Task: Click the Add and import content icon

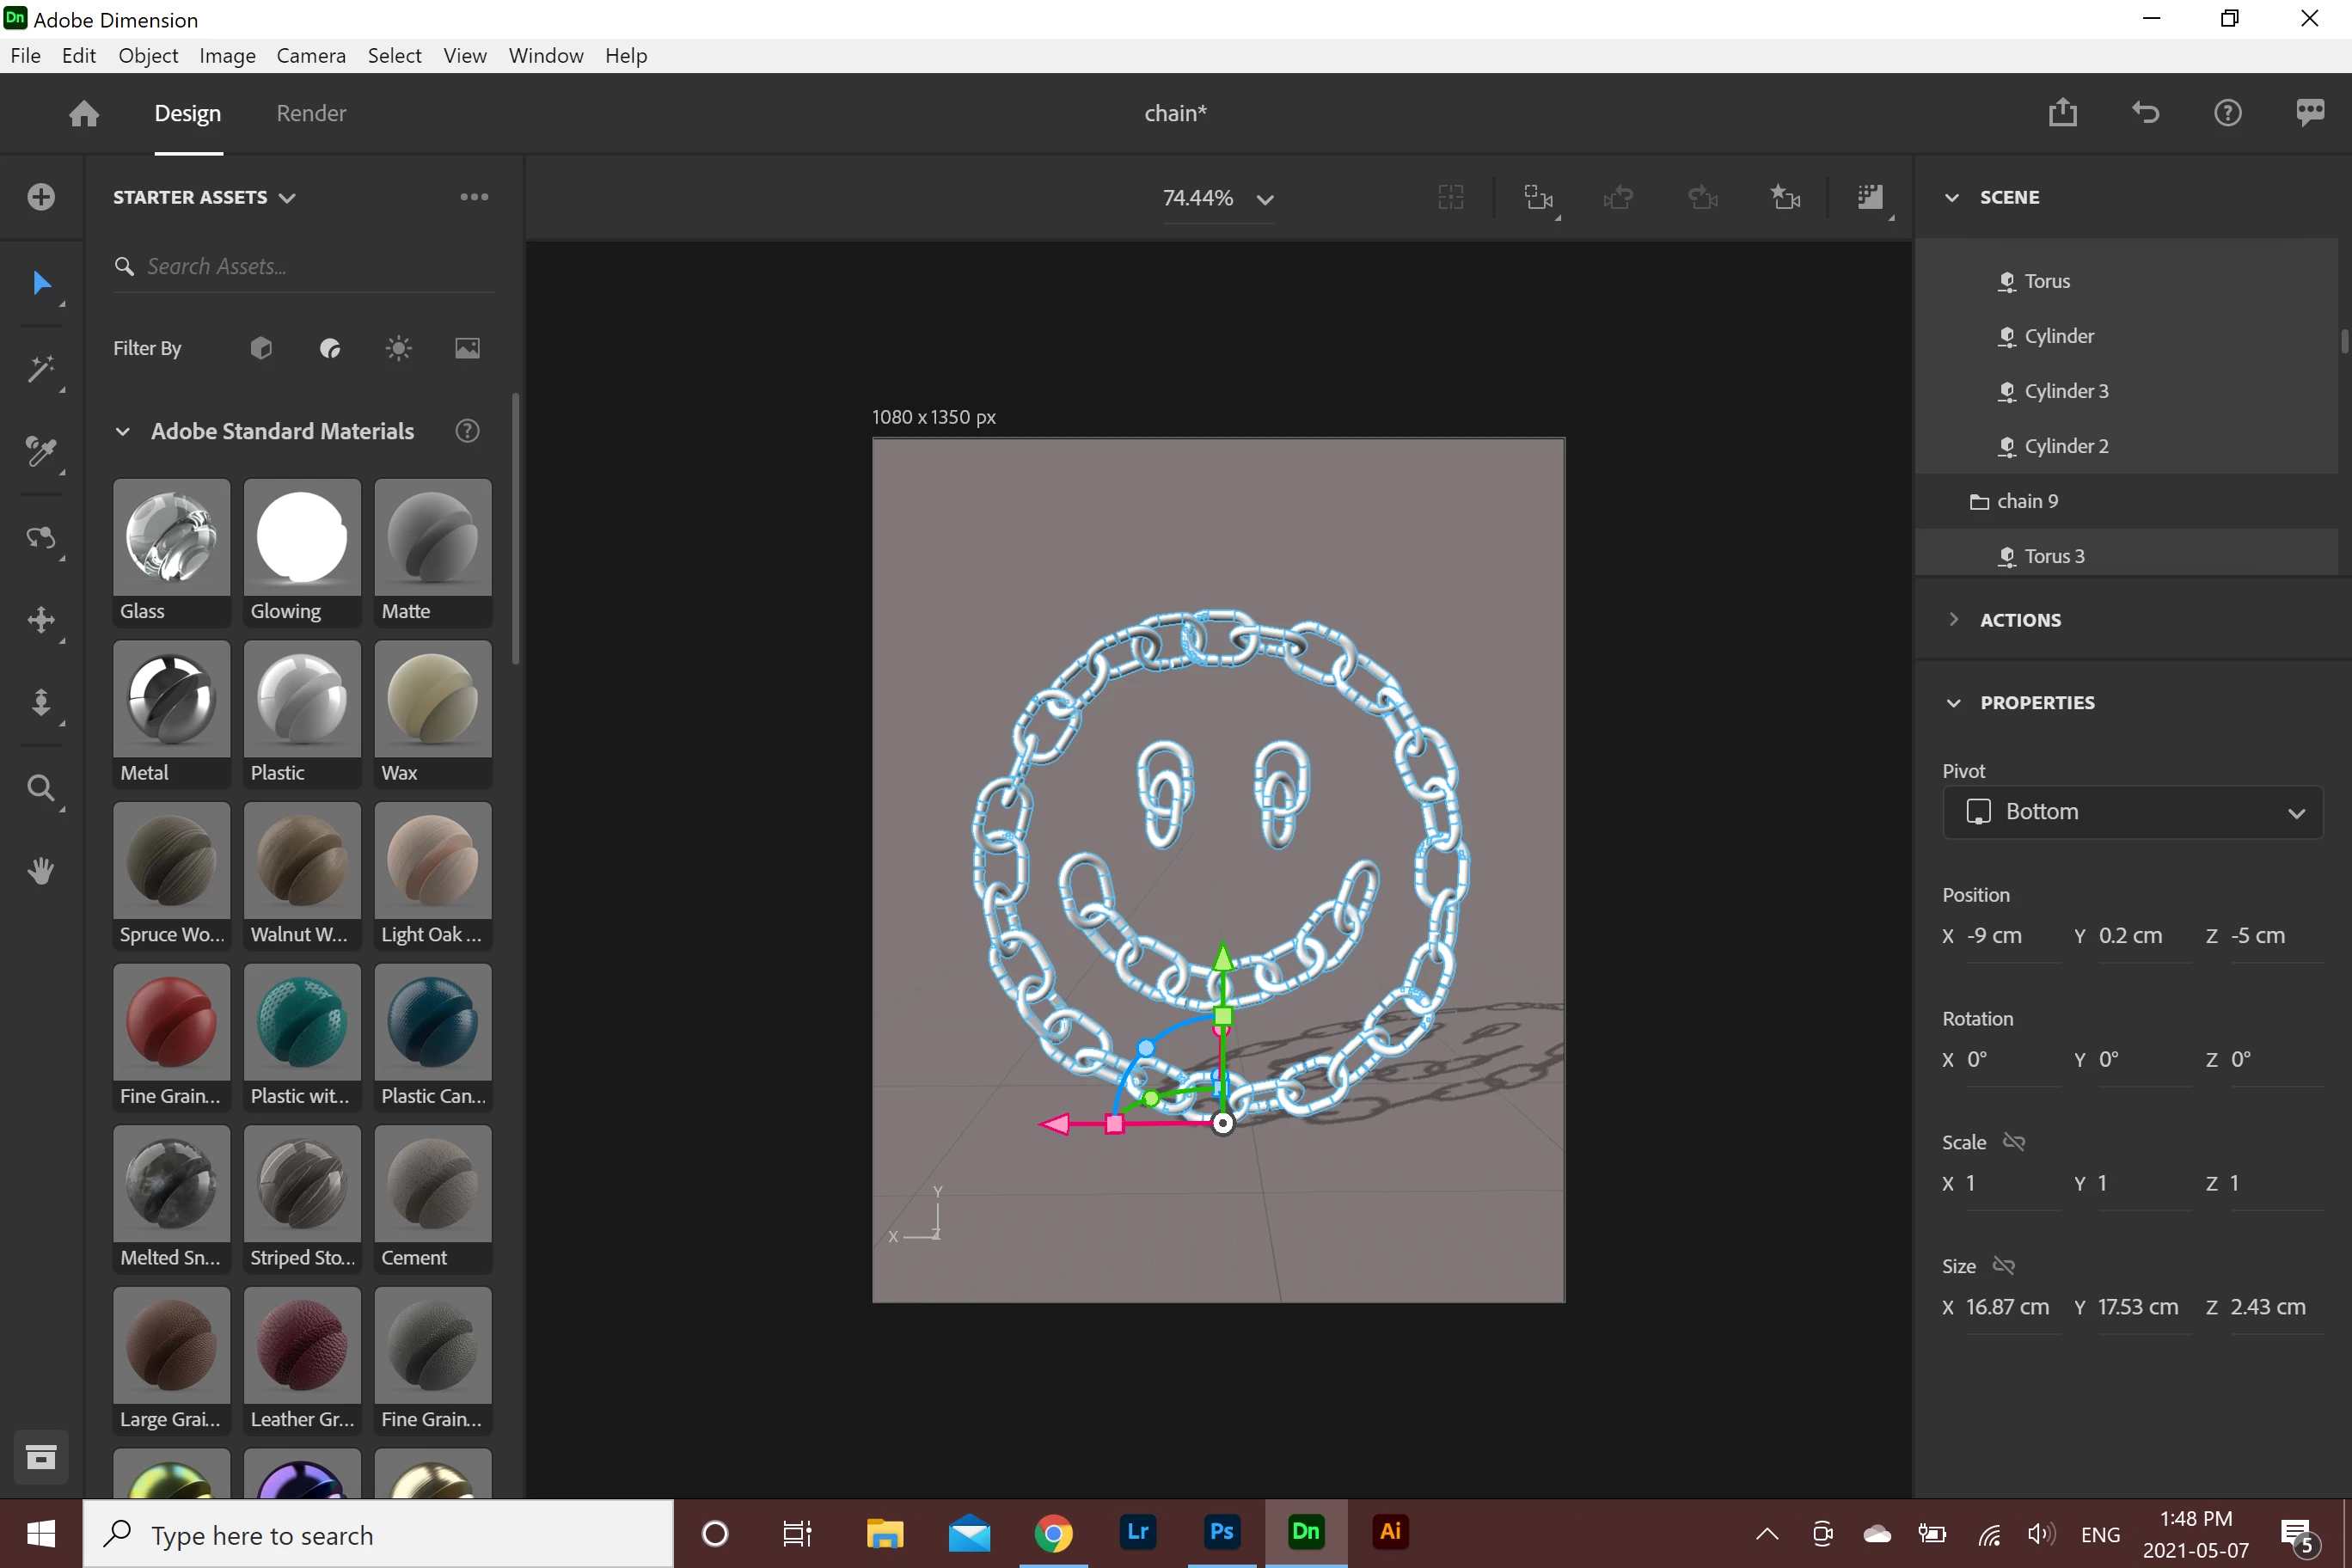Action: click(41, 197)
